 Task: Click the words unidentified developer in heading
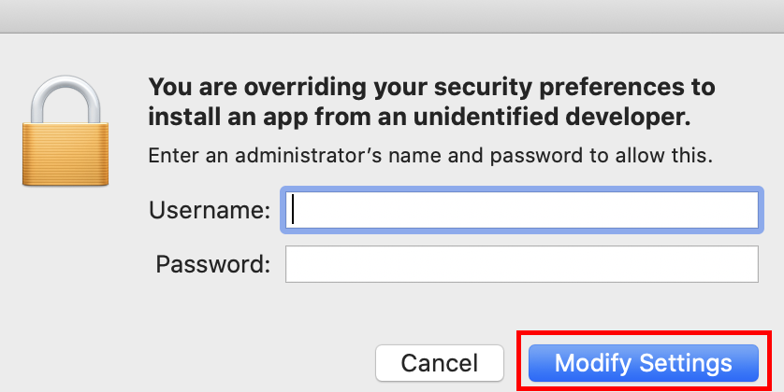point(553,117)
